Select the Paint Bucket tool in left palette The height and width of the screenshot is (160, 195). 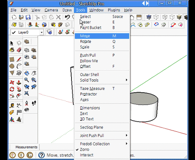coord(12,50)
